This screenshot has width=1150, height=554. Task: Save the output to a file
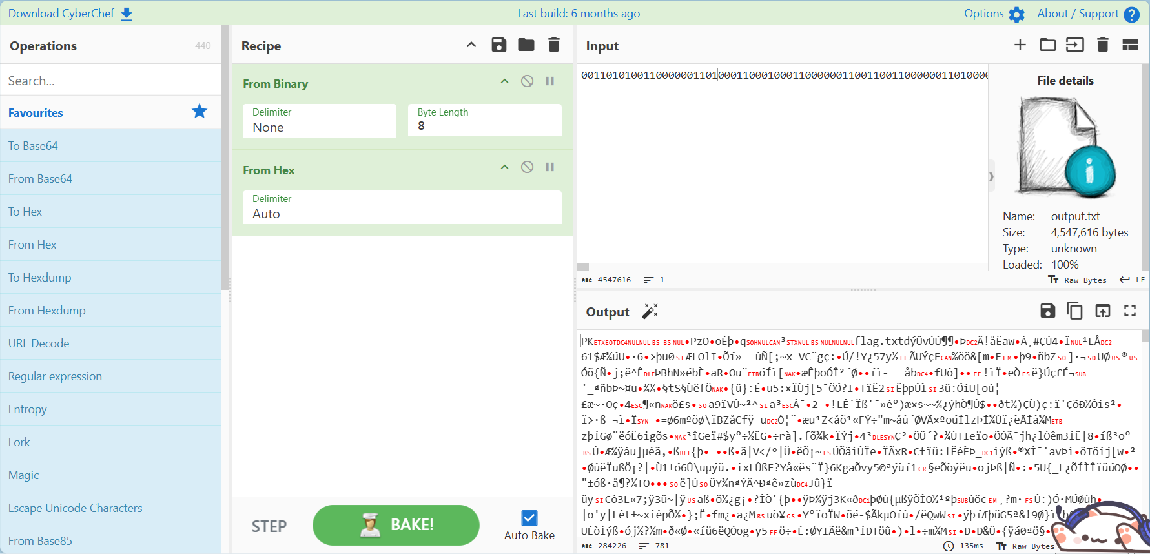(1047, 311)
